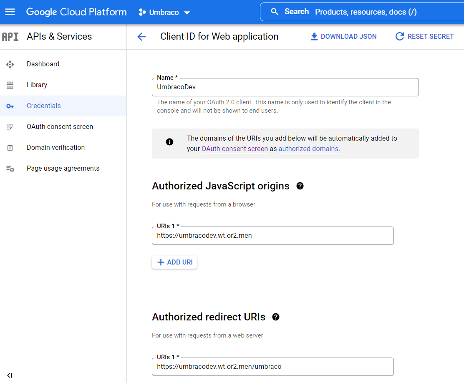Click the API logo icon
This screenshot has width=464, height=383.
10,37
